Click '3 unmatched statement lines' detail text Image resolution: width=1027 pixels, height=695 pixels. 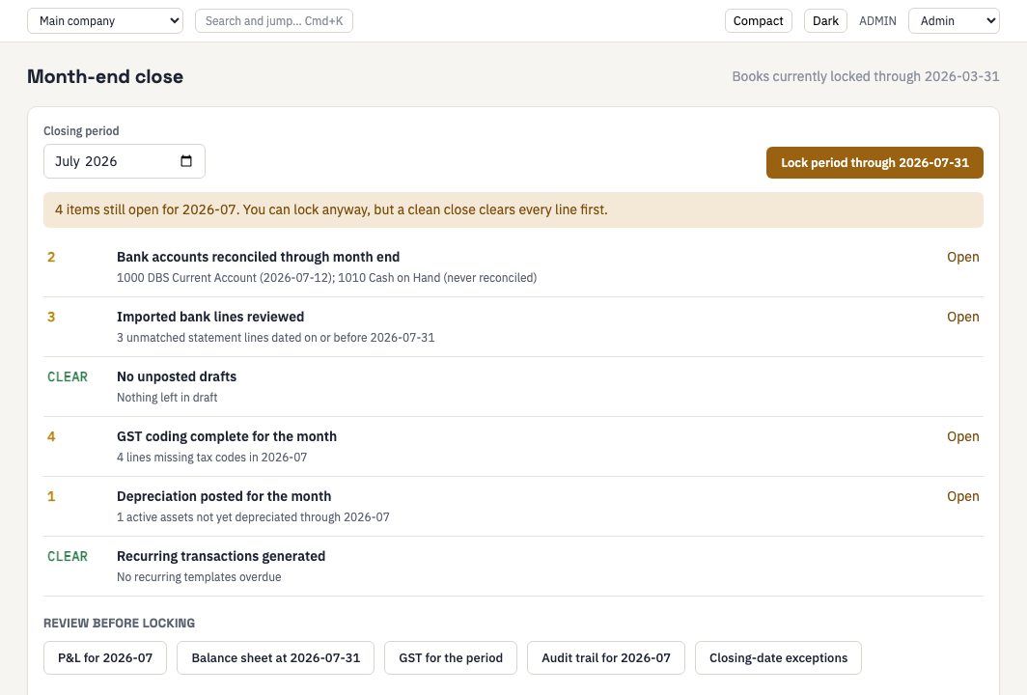275,337
